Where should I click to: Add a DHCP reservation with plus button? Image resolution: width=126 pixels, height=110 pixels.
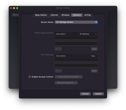point(56,49)
